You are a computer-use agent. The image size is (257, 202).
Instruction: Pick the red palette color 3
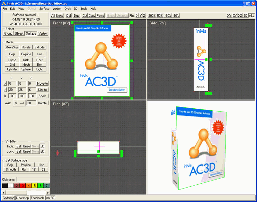coord(23,186)
